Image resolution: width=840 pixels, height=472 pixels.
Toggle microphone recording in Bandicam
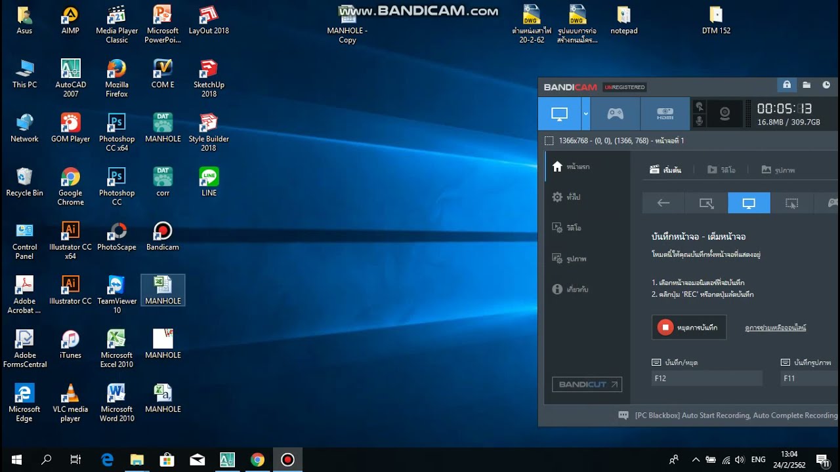[699, 121]
